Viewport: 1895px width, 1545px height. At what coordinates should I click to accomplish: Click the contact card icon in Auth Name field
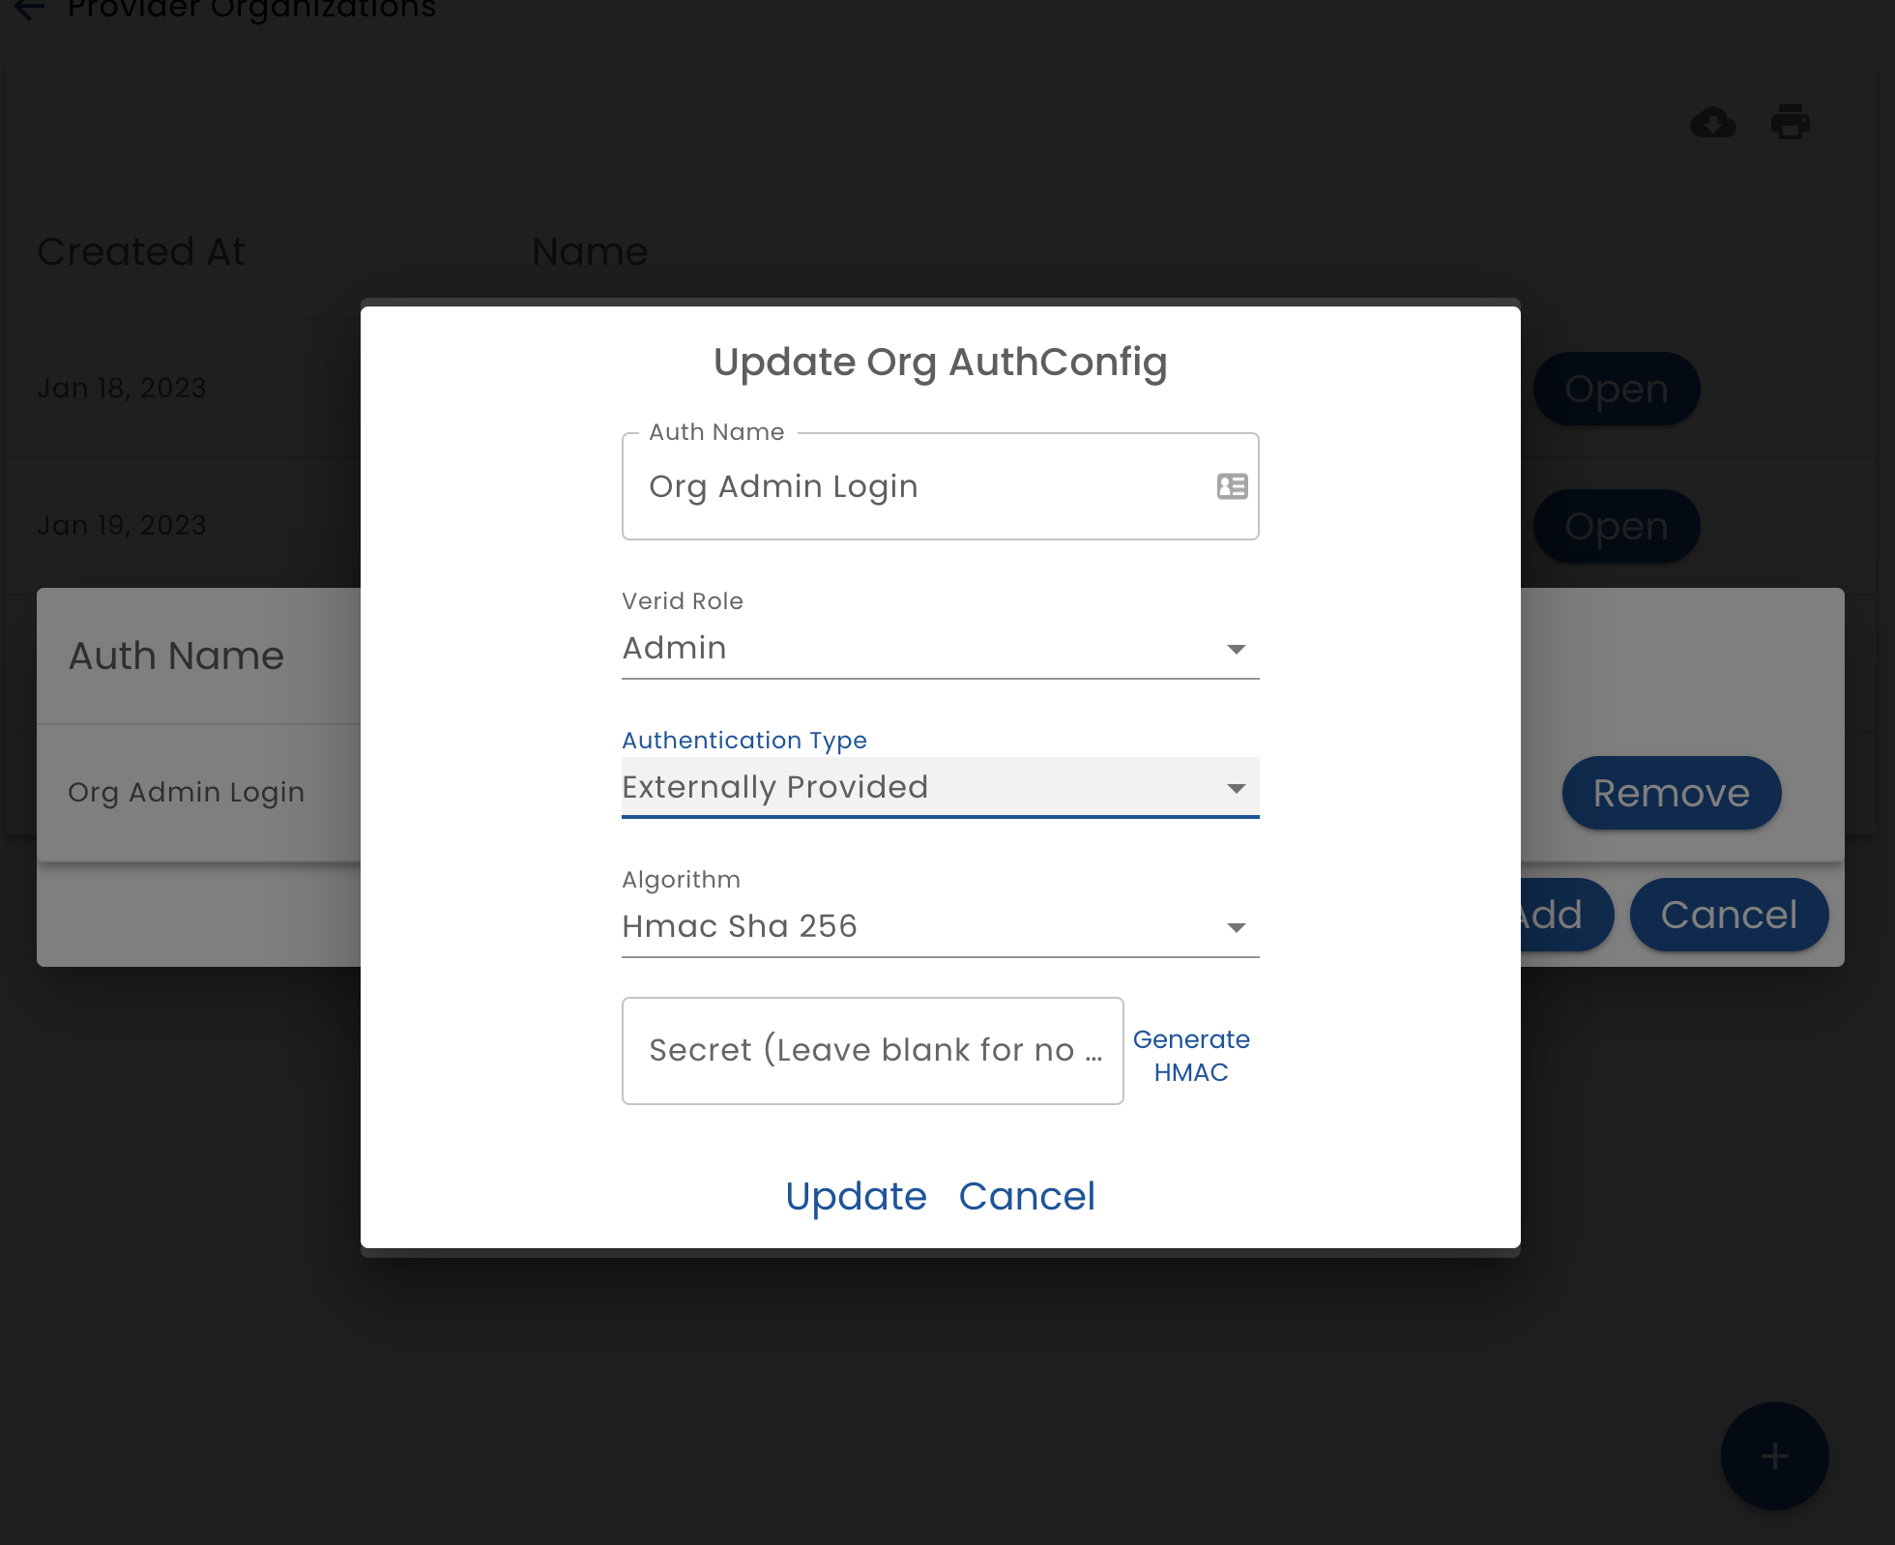1233,486
